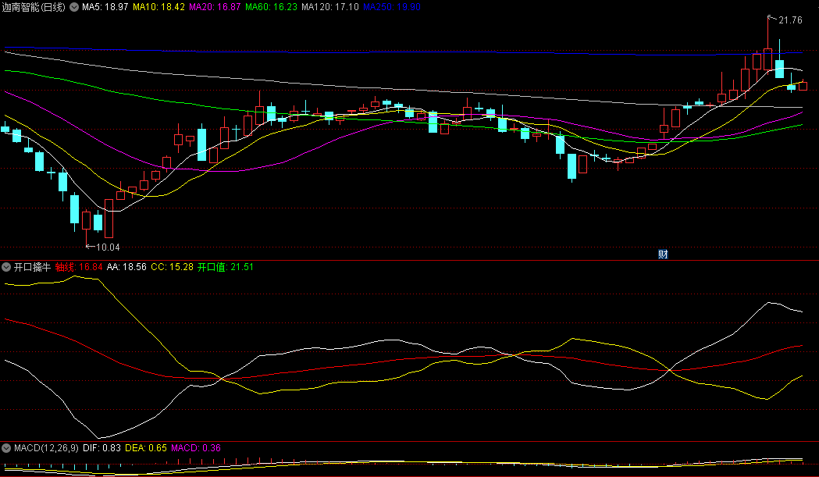
Task: Select the CC: 15.28 value
Action: pyautogui.click(x=172, y=267)
